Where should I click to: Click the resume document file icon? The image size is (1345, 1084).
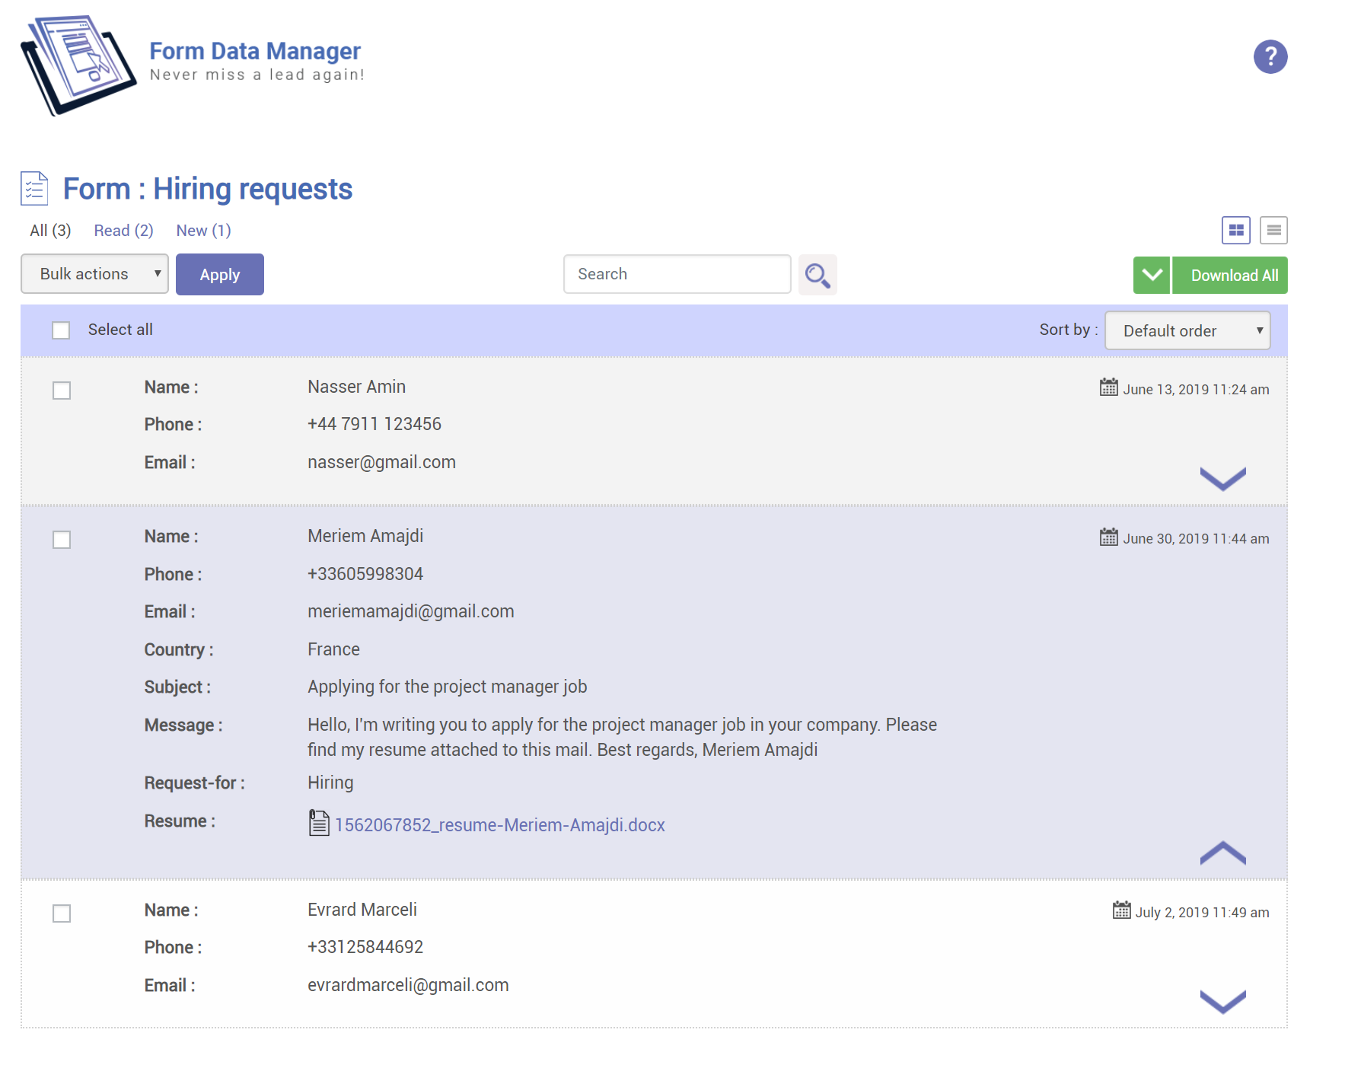(319, 824)
